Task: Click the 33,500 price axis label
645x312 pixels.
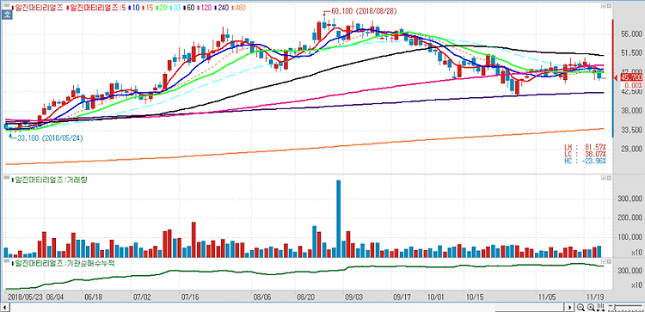Action: coord(631,130)
